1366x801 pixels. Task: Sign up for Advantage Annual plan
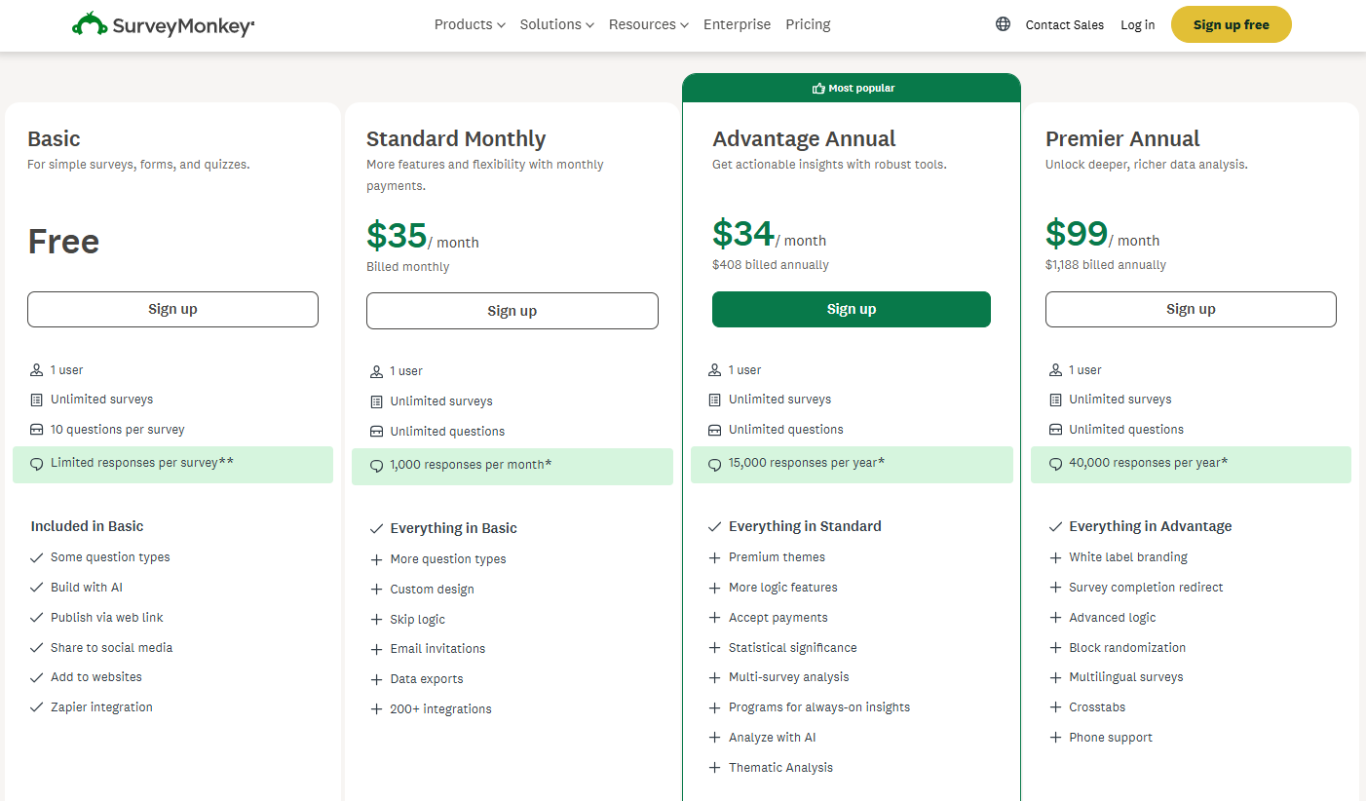coord(852,309)
